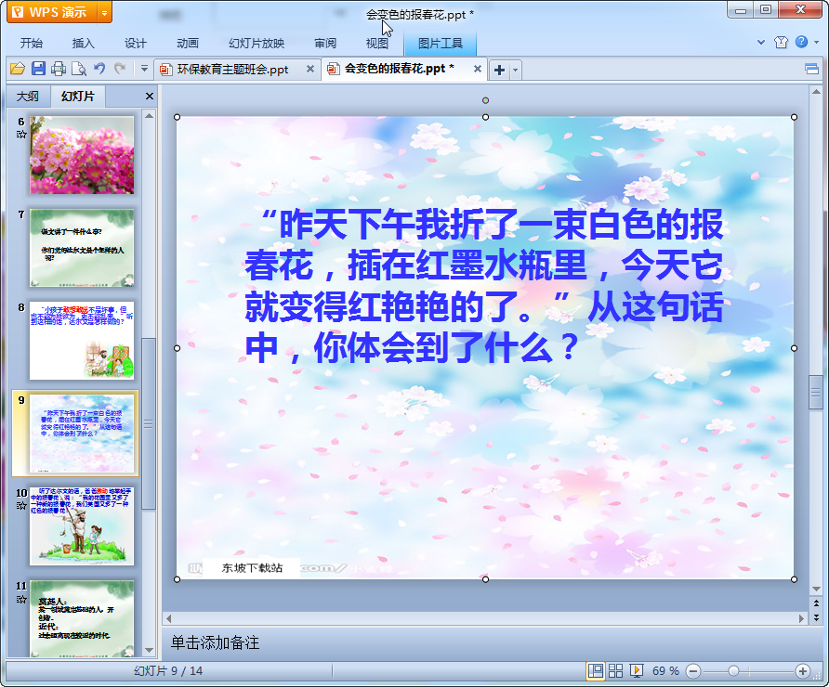Click the animation star icon on slide 10
The width and height of the screenshot is (829, 687).
coord(21,506)
